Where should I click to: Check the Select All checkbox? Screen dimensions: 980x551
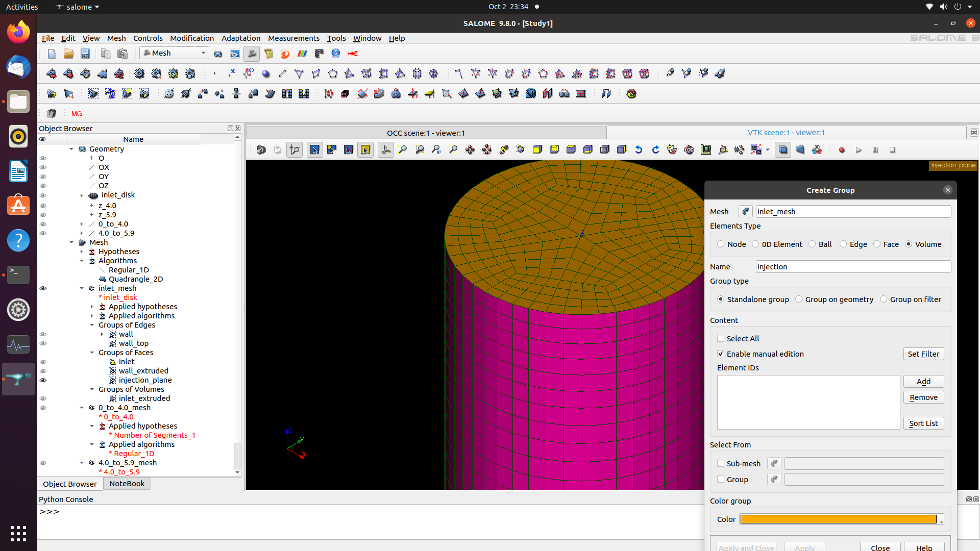pos(721,339)
